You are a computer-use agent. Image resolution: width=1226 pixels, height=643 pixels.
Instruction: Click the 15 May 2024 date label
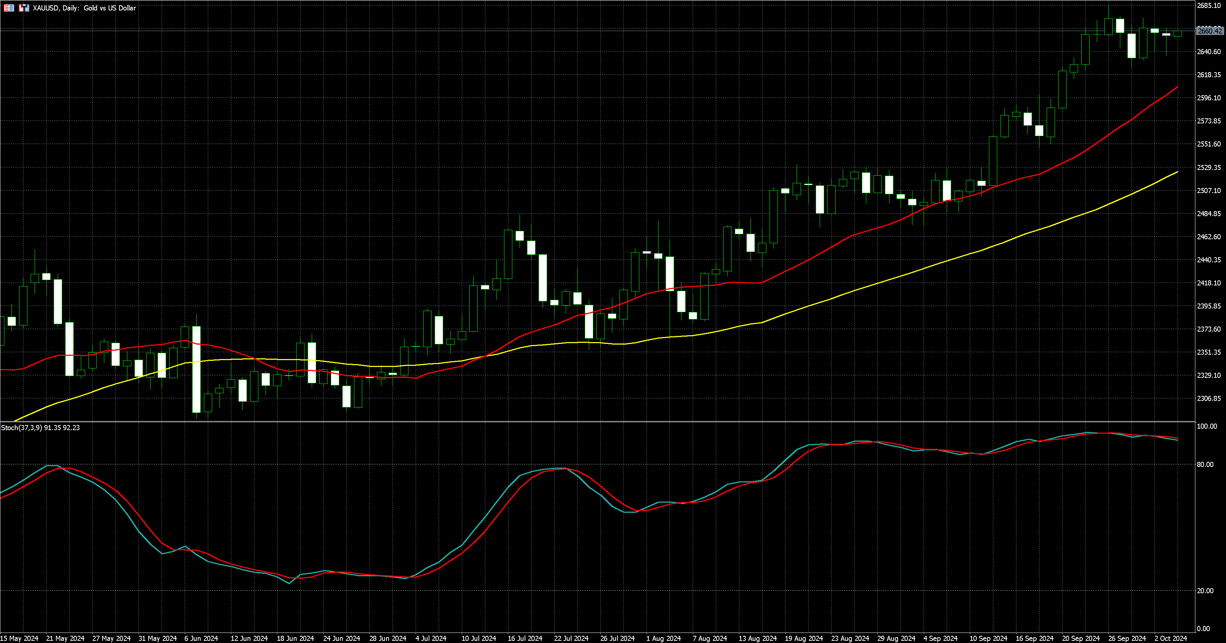click(19, 638)
